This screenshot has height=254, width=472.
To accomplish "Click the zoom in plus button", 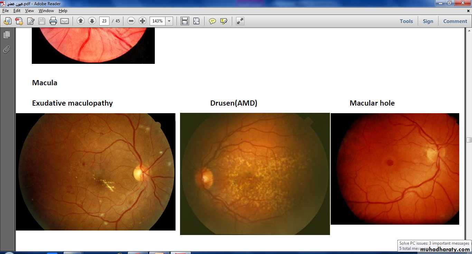I will (x=142, y=21).
